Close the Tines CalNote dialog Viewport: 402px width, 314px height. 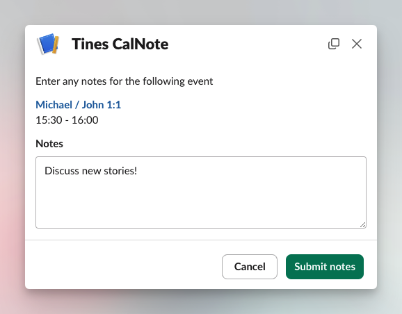click(357, 44)
